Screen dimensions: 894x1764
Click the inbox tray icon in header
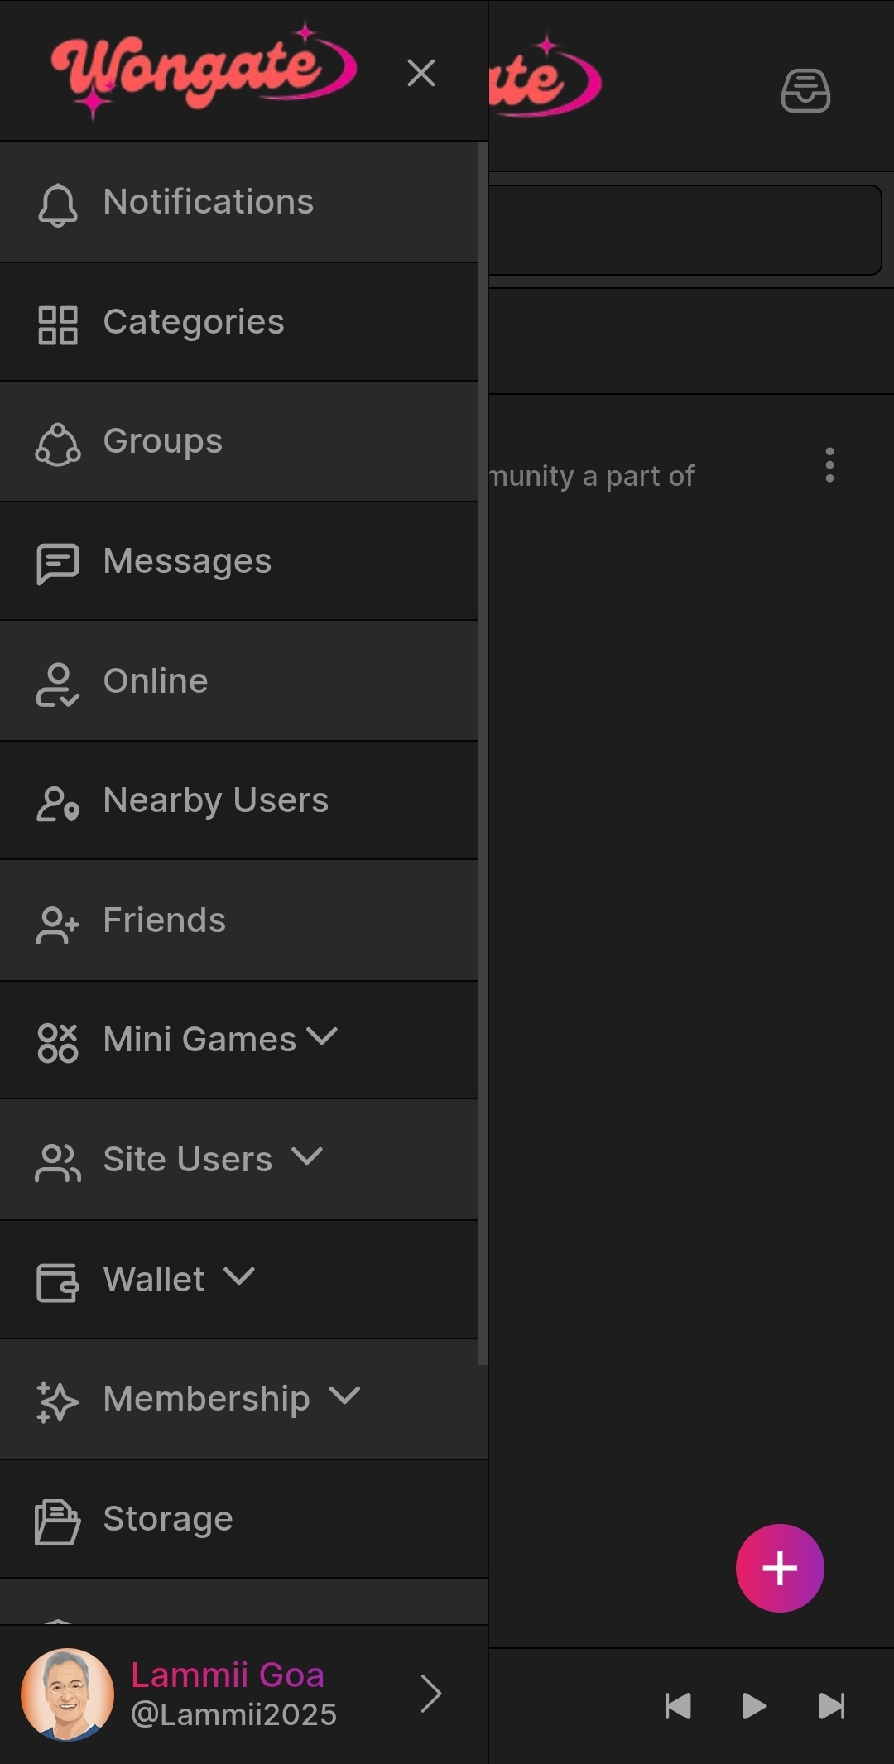click(x=805, y=90)
